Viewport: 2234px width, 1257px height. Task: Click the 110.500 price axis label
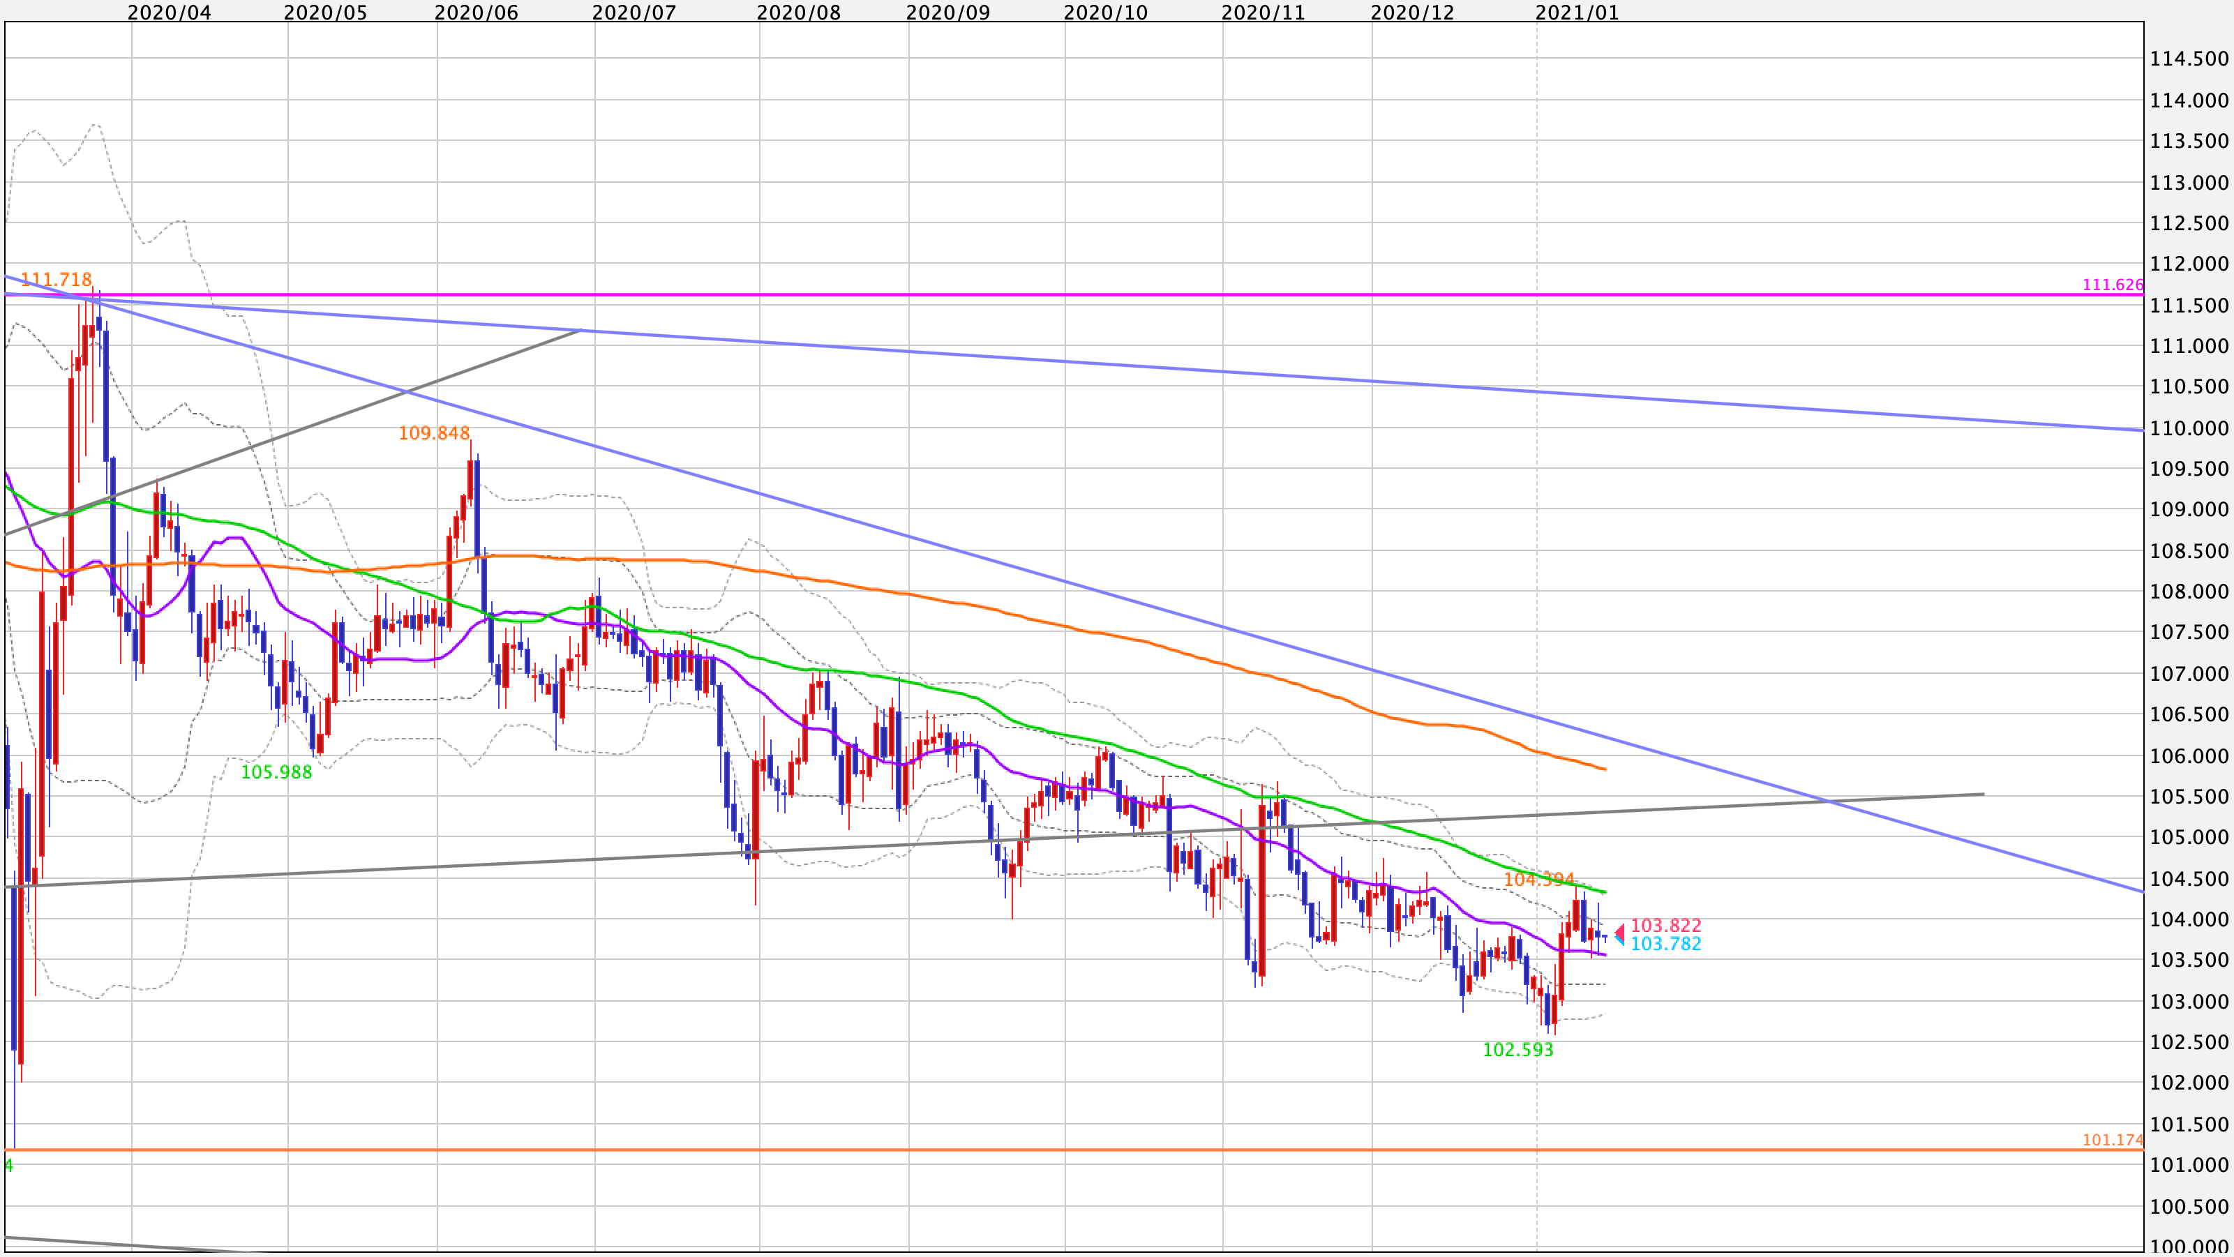click(x=2189, y=386)
